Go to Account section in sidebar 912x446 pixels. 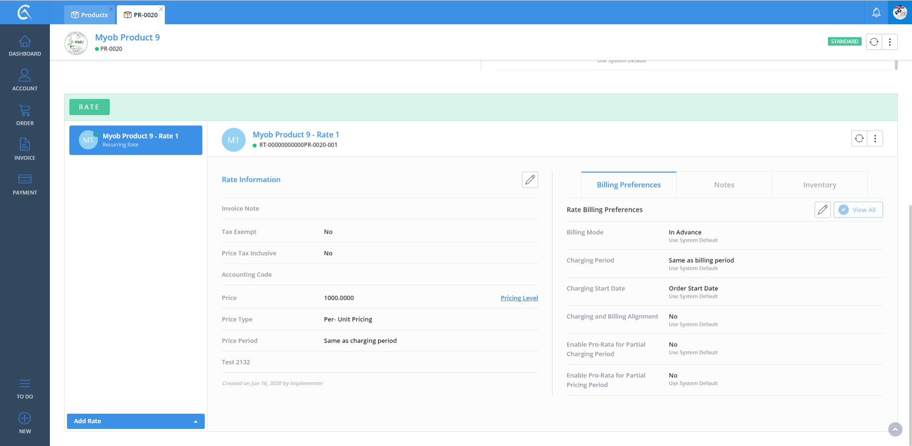click(25, 80)
